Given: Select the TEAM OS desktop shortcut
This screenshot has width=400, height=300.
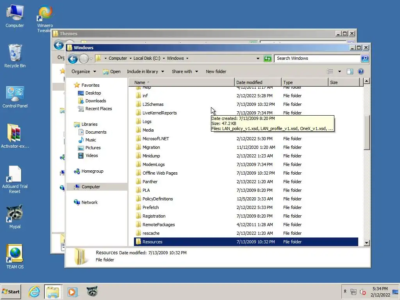Looking at the screenshot, I should tap(15, 257).
